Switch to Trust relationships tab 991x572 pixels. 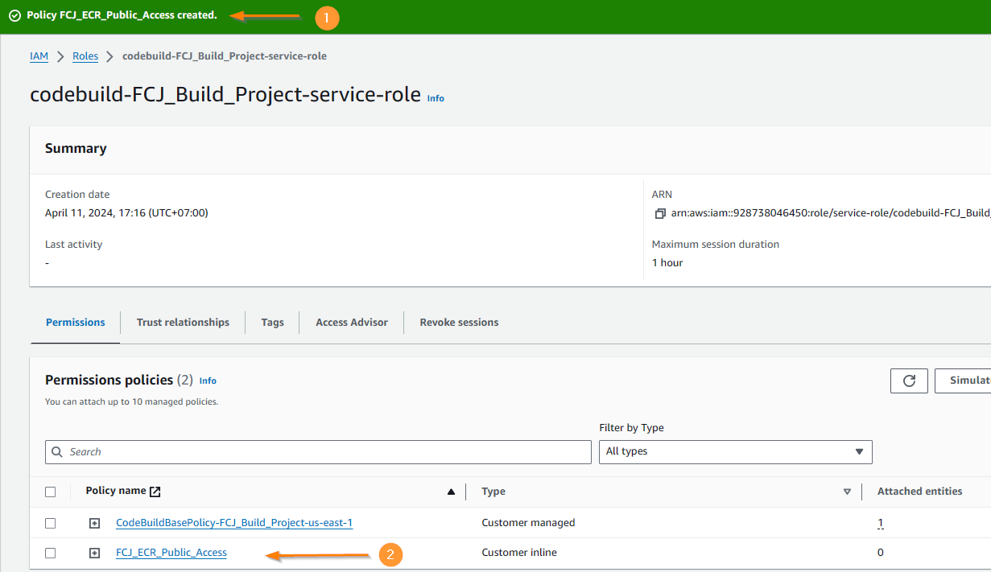(x=183, y=323)
